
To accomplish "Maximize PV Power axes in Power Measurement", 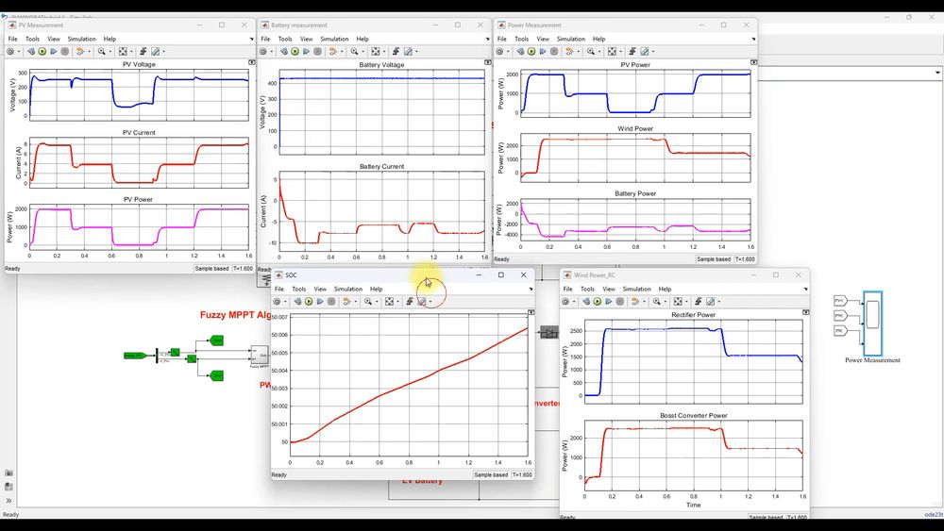I will pyautogui.click(x=753, y=62).
